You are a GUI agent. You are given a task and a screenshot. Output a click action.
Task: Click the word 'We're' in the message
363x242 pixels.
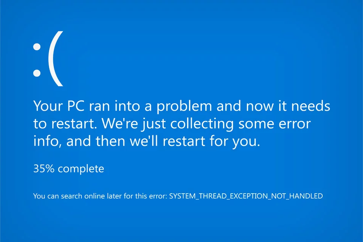pyautogui.click(x=120, y=123)
